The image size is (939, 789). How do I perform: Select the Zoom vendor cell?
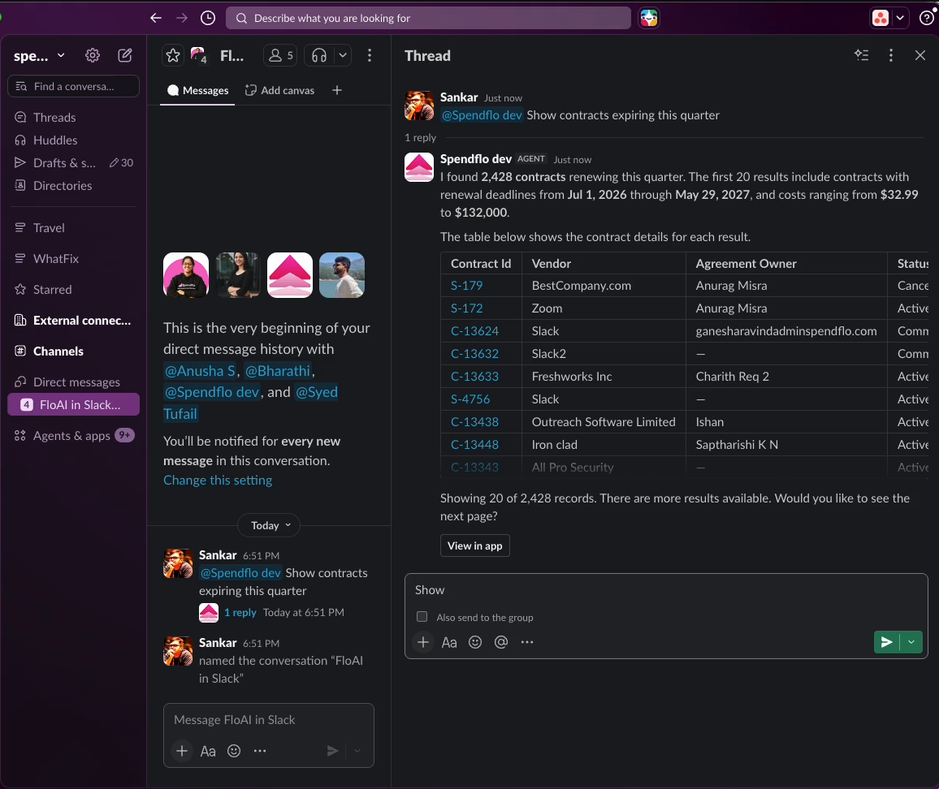[603, 308]
